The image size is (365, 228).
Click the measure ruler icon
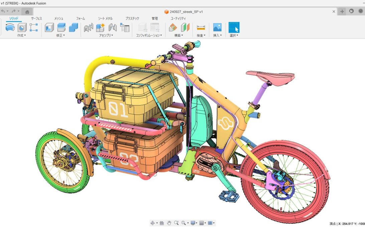pyautogui.click(x=201, y=27)
